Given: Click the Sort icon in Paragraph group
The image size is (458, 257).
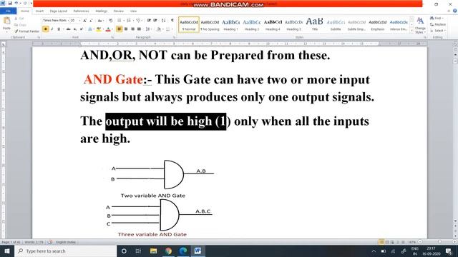Looking at the screenshot, I should tap(164, 21).
